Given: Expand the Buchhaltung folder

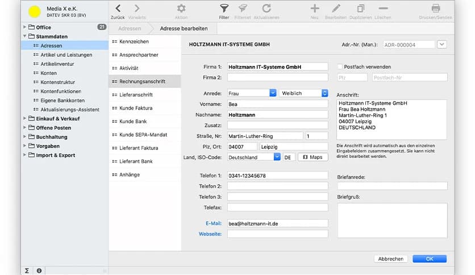Looking at the screenshot, I should pyautogui.click(x=24, y=136).
